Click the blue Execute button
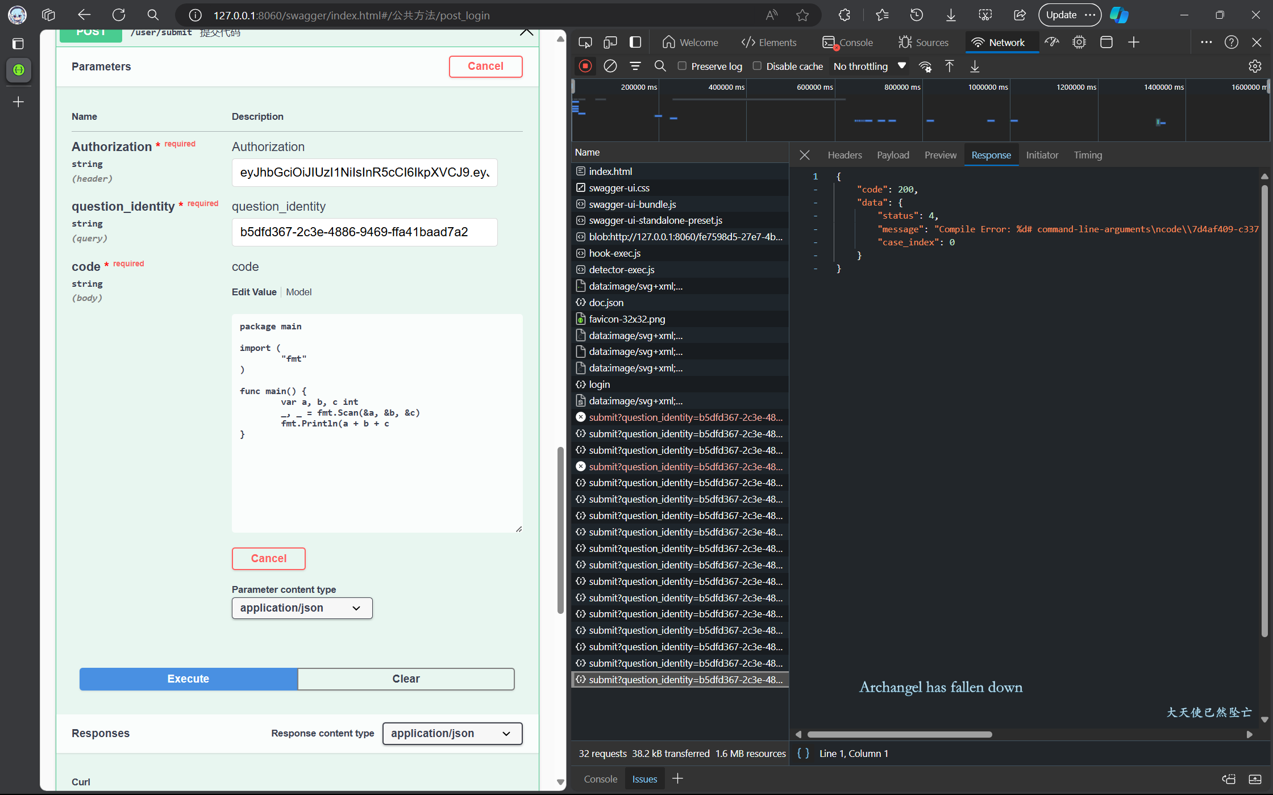 (188, 679)
